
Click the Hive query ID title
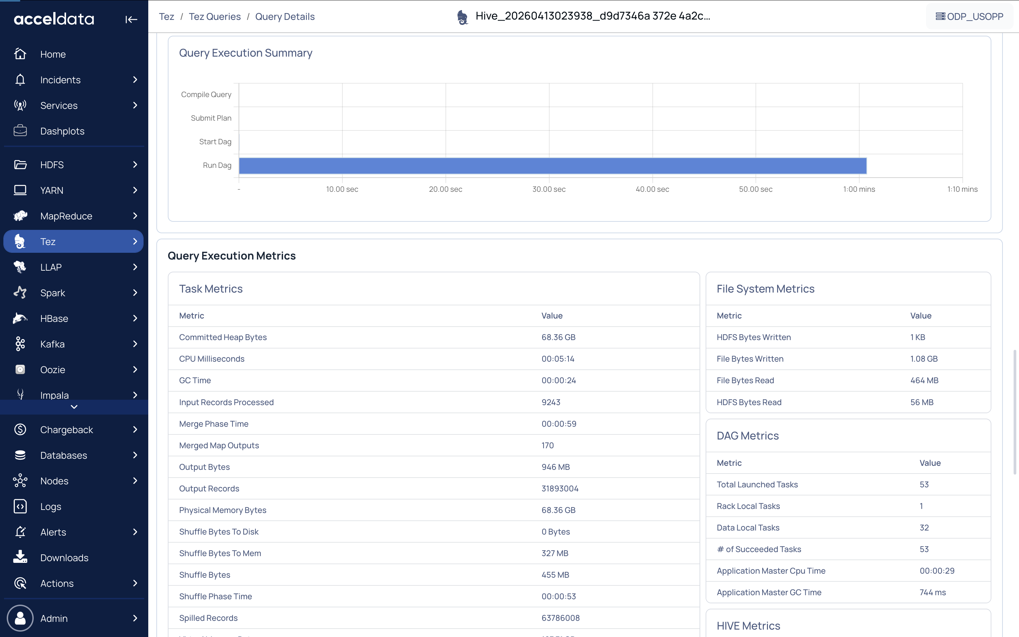tap(593, 16)
